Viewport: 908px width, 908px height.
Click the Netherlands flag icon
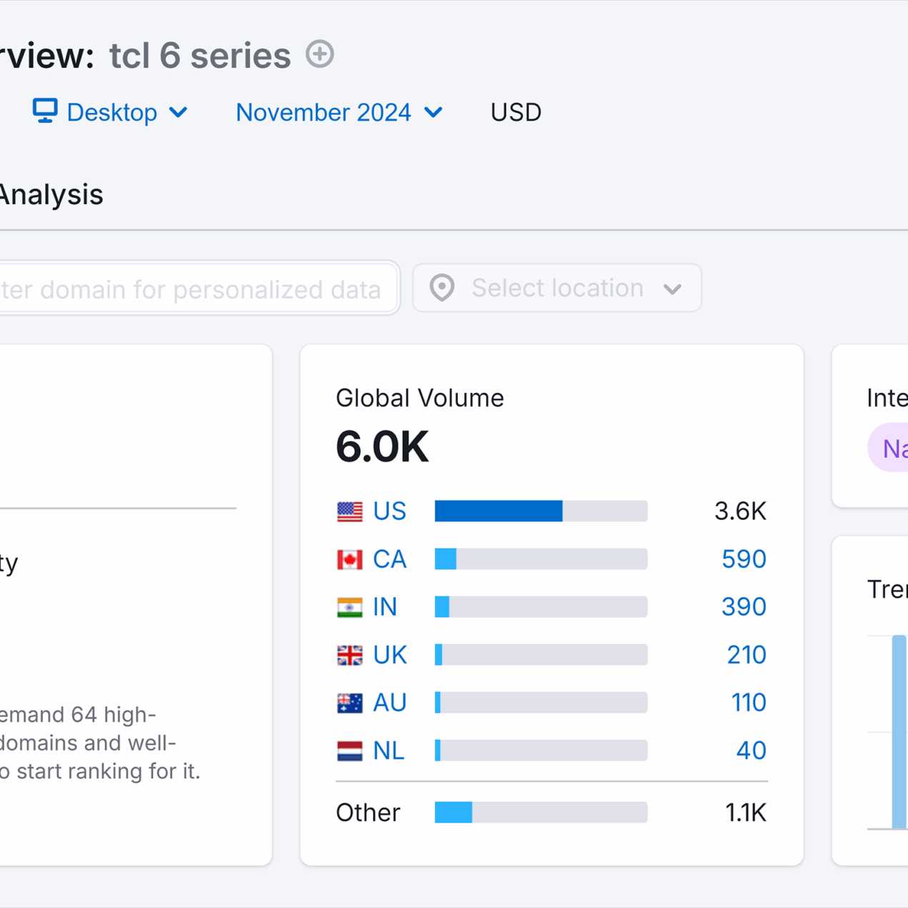click(x=349, y=751)
